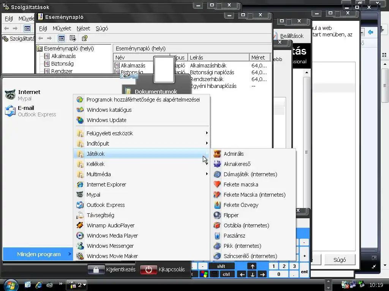Open Mypal browser in programs list
Screen dimensions: 389x291
coord(142,195)
